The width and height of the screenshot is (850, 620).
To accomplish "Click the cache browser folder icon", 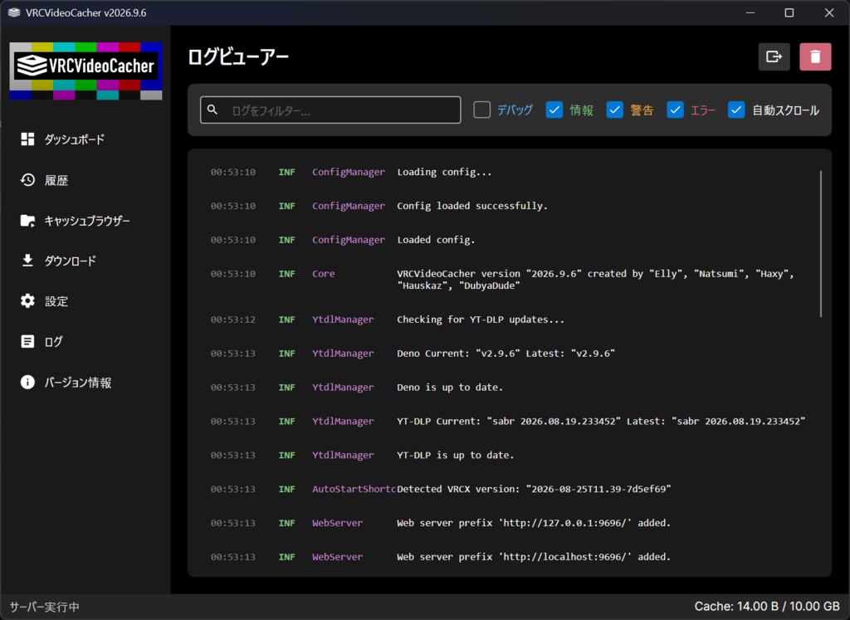I will coord(27,221).
